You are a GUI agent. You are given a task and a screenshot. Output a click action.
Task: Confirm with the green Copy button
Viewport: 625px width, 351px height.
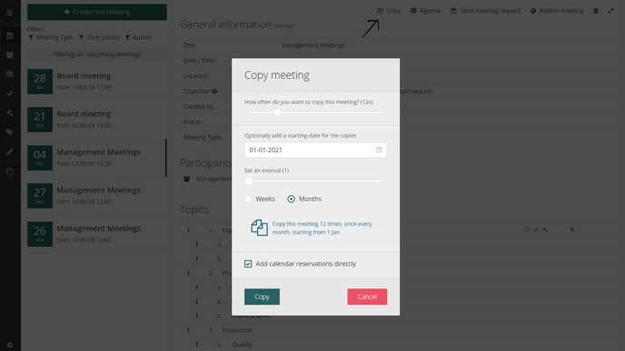[x=262, y=297]
